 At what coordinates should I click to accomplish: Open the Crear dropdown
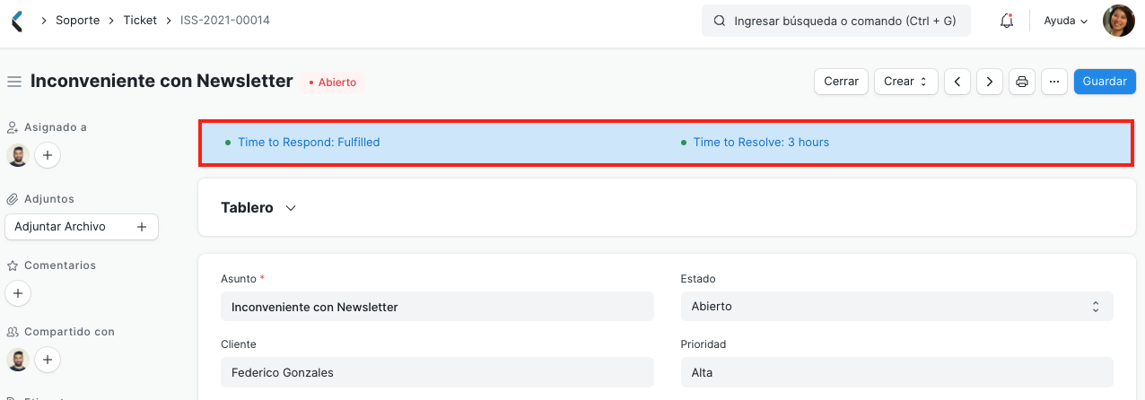coord(906,82)
